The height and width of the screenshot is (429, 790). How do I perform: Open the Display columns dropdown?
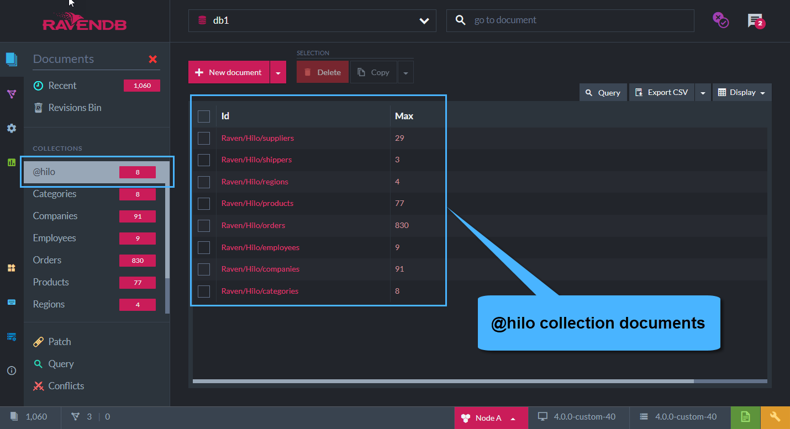(x=742, y=93)
